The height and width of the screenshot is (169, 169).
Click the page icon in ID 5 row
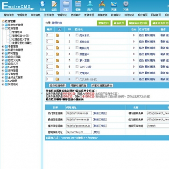tap(57, 60)
